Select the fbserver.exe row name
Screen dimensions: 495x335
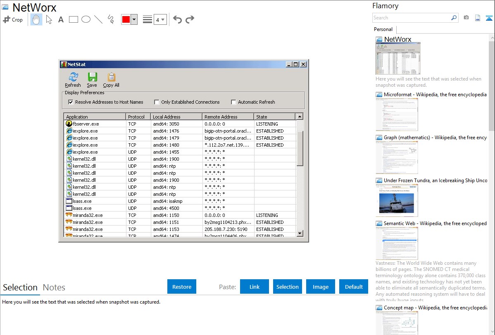point(86,124)
